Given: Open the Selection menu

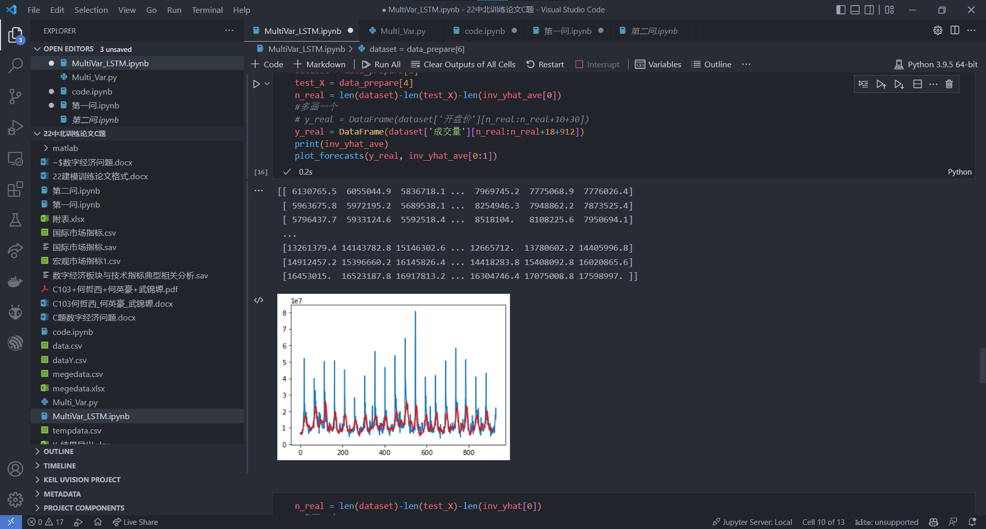Looking at the screenshot, I should (x=91, y=10).
